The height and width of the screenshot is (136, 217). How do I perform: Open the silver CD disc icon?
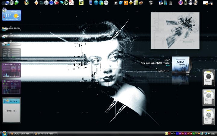click(x=106, y=3)
